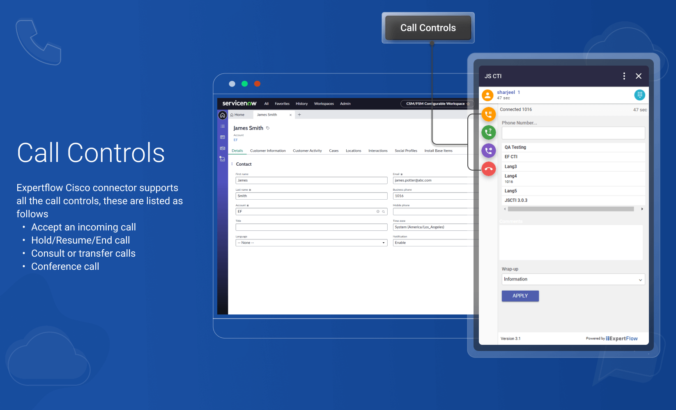Open the CSM/FSM Configurable Workspace selector
The height and width of the screenshot is (410, 676).
coord(435,104)
